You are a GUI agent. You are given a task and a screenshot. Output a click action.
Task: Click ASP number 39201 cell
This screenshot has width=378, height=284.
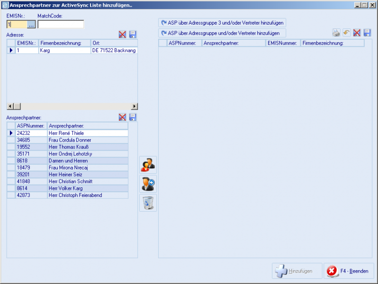point(31,174)
